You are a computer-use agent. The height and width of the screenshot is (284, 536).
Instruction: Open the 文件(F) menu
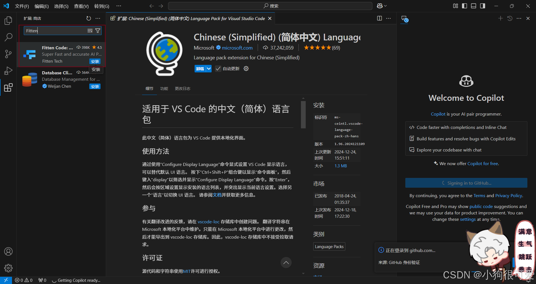click(x=22, y=6)
